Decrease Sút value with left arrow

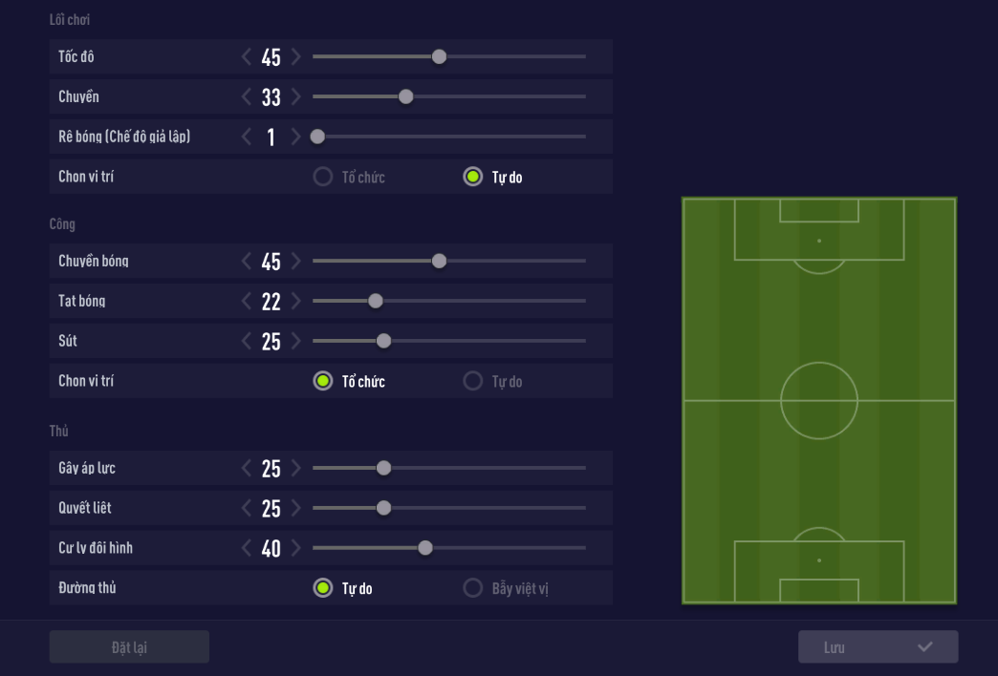pos(247,342)
